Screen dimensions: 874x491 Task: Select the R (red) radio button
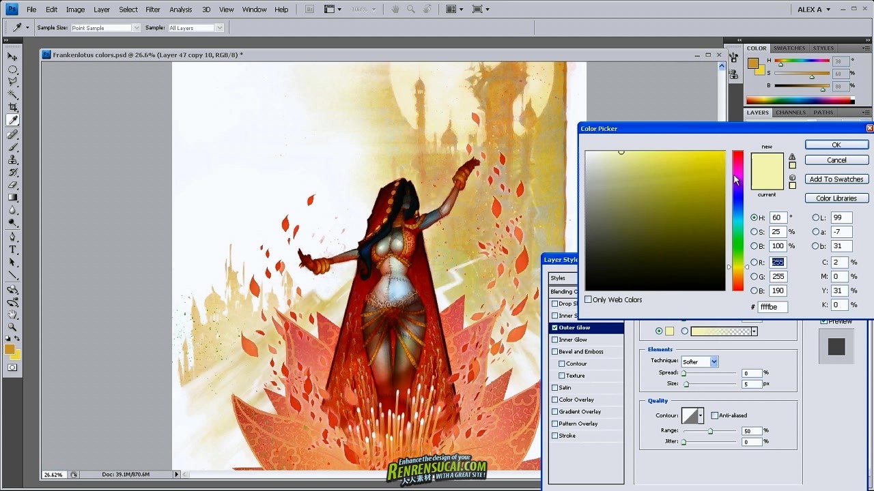tap(754, 262)
